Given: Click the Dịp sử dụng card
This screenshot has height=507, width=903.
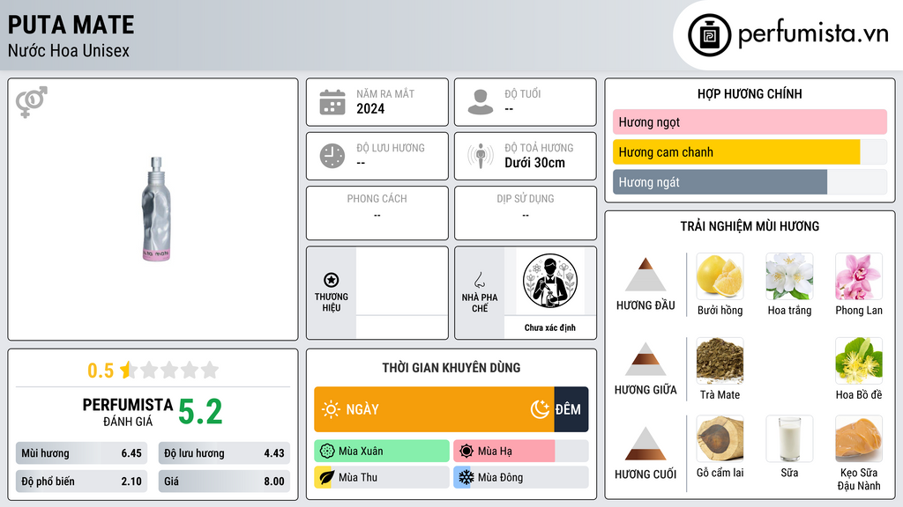Looking at the screenshot, I should pos(526,213).
